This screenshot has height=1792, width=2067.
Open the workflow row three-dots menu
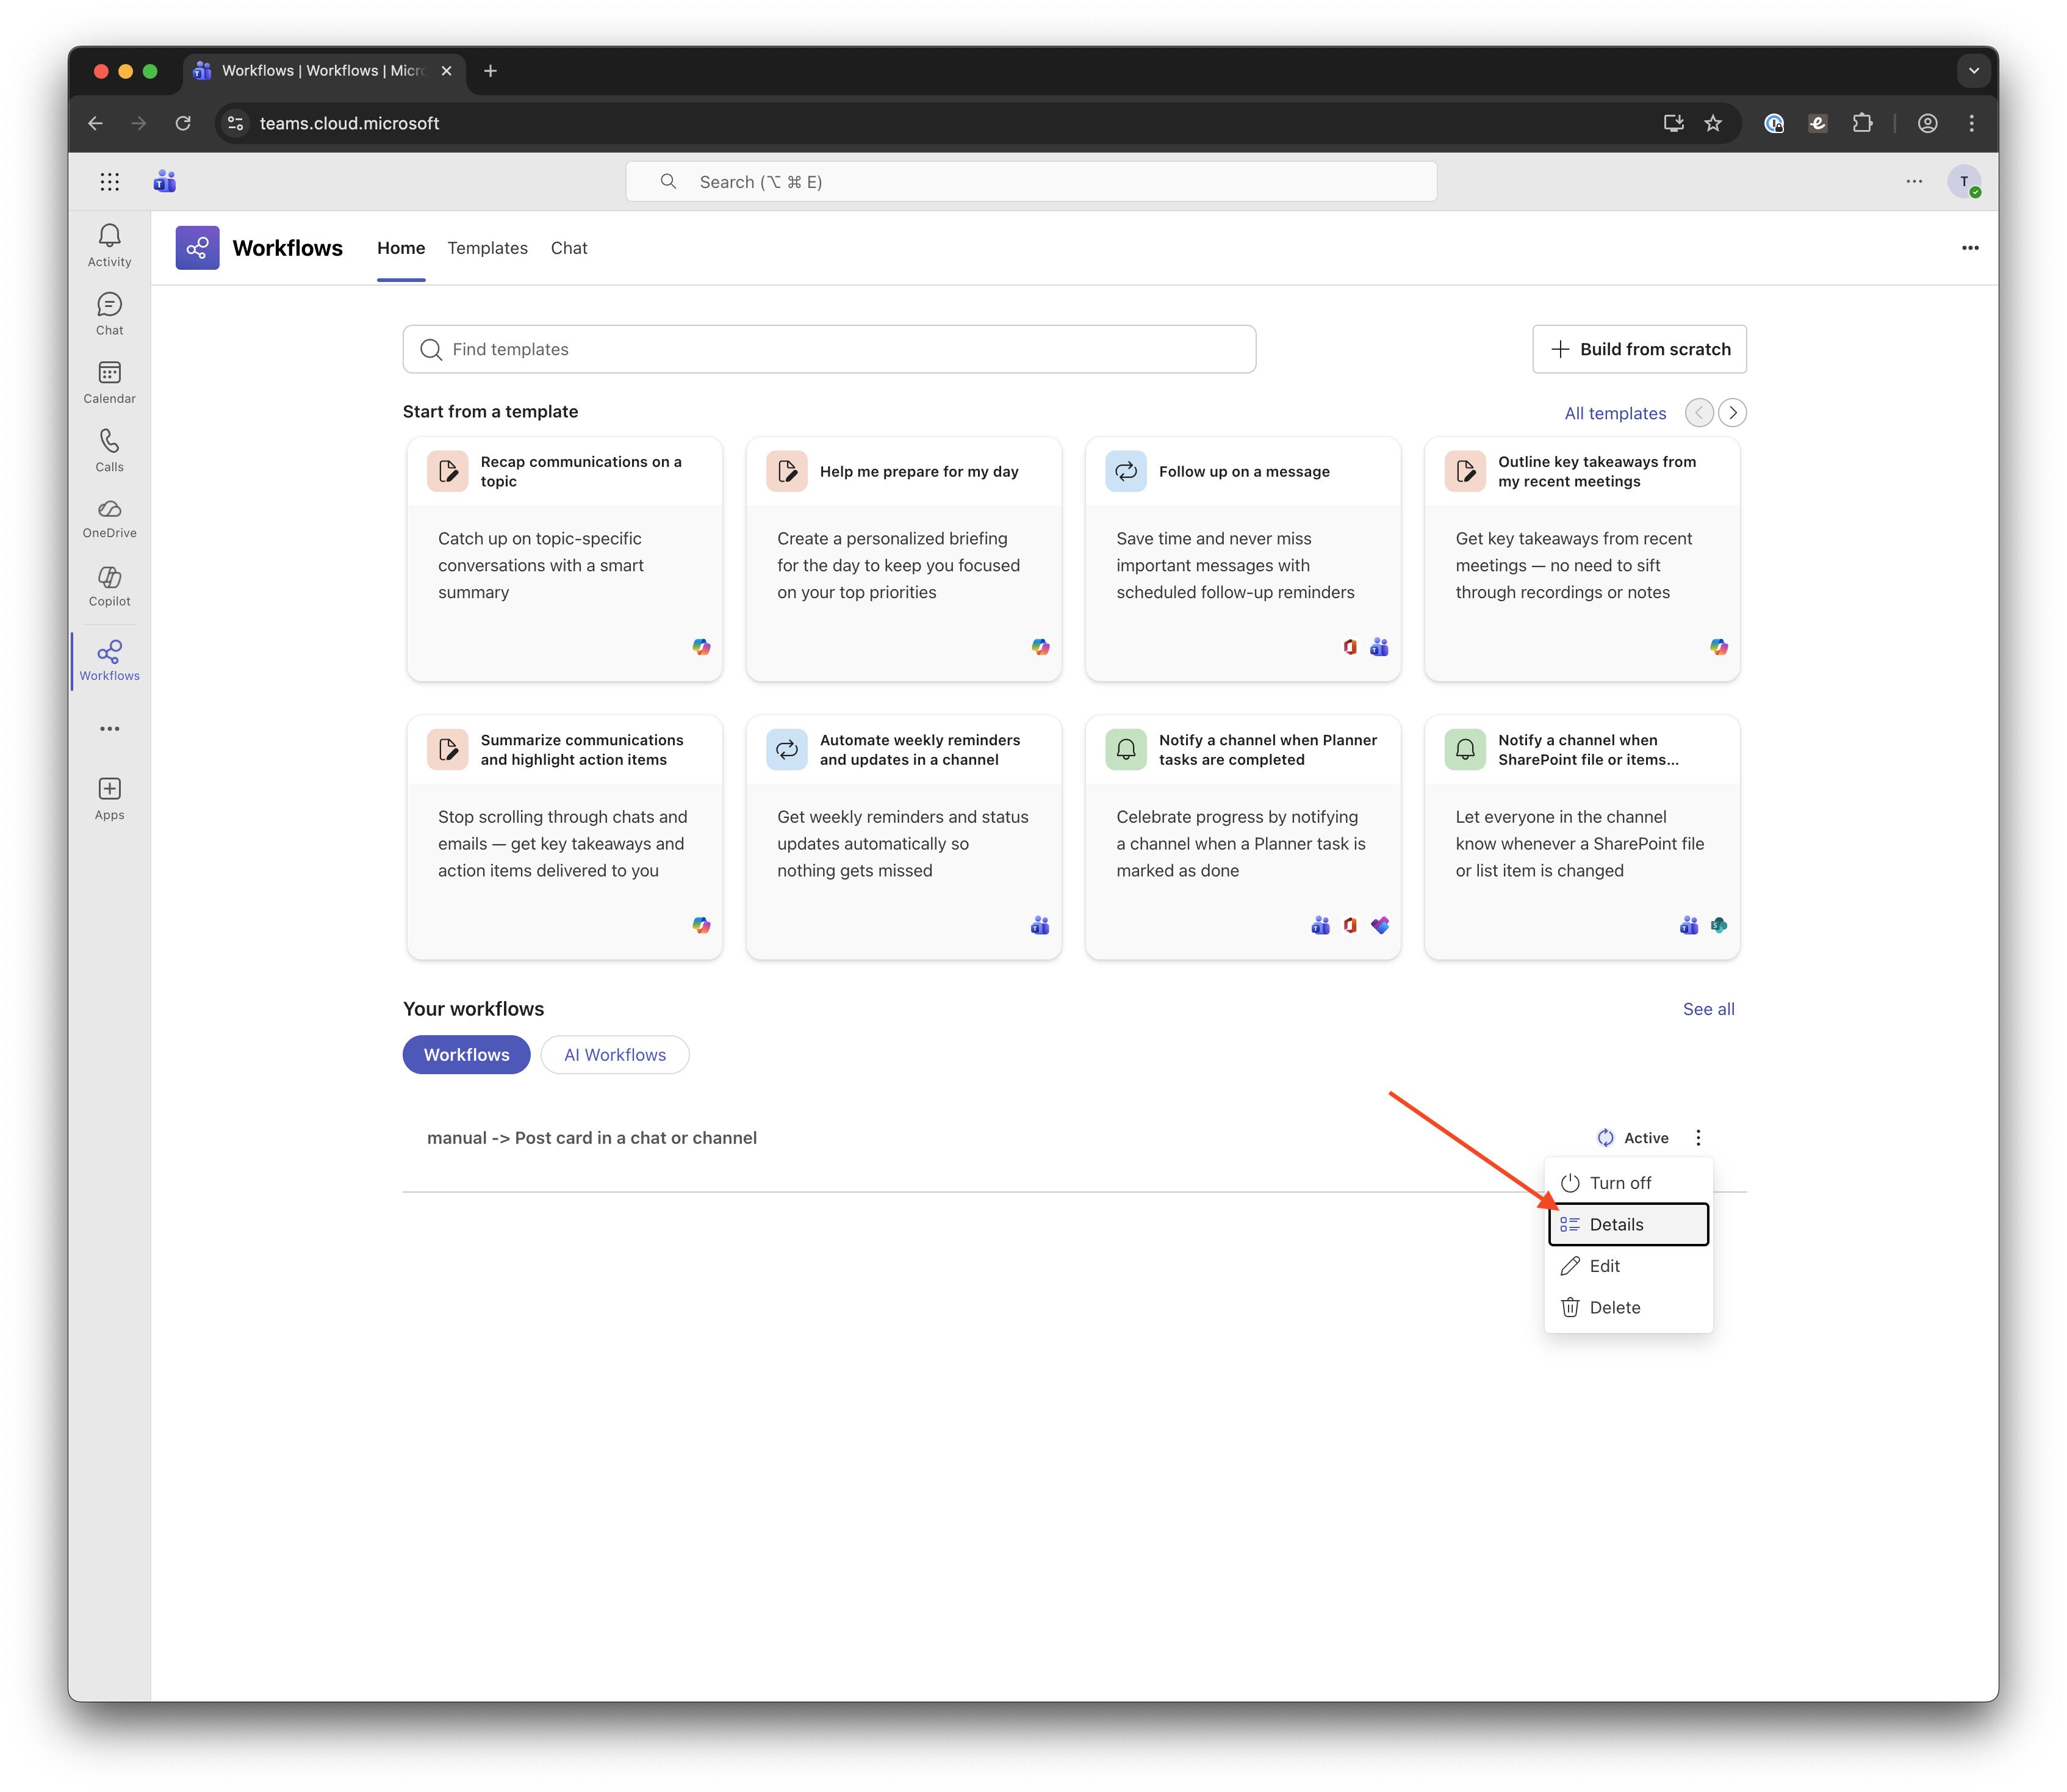(x=1698, y=1138)
